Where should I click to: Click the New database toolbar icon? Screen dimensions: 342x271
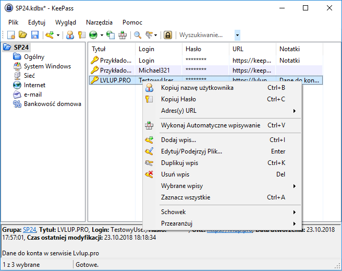[x=11, y=35]
